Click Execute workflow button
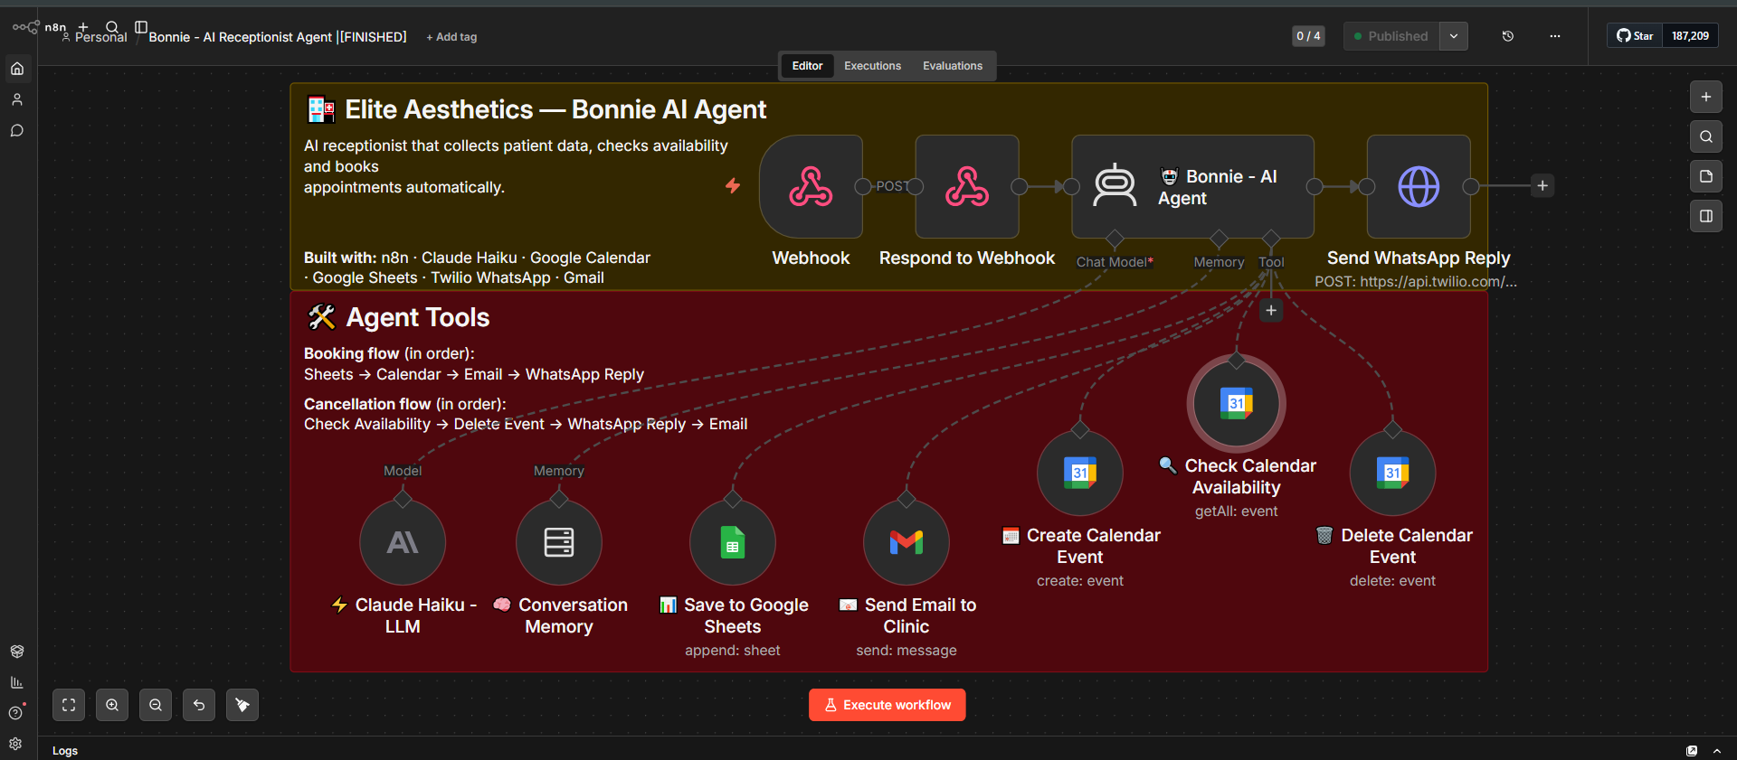 [887, 705]
